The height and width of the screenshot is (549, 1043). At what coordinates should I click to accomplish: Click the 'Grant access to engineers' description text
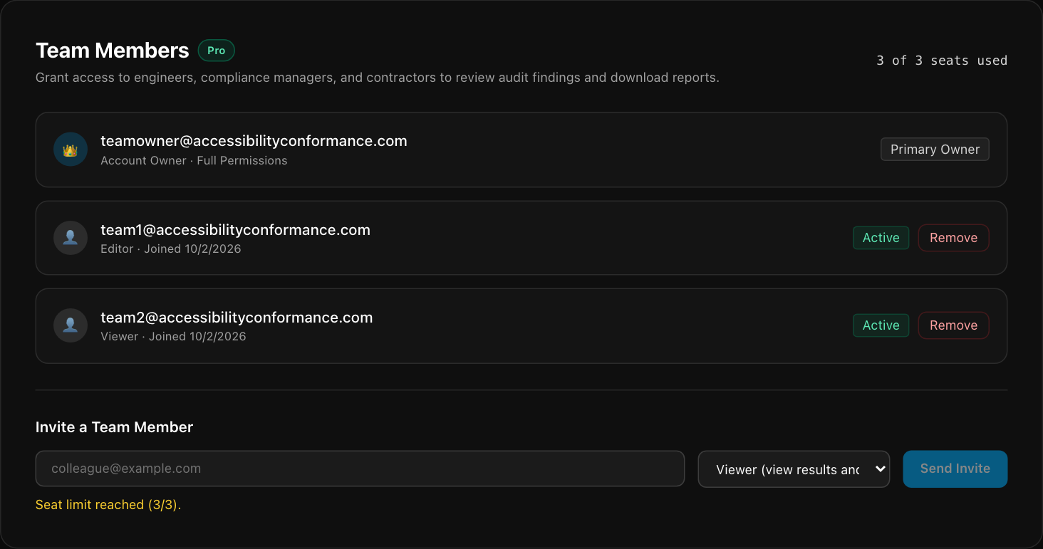[x=378, y=78]
